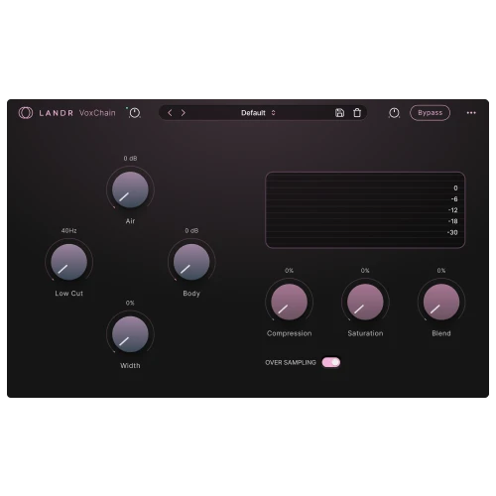Click the Blend knob

click(x=441, y=302)
